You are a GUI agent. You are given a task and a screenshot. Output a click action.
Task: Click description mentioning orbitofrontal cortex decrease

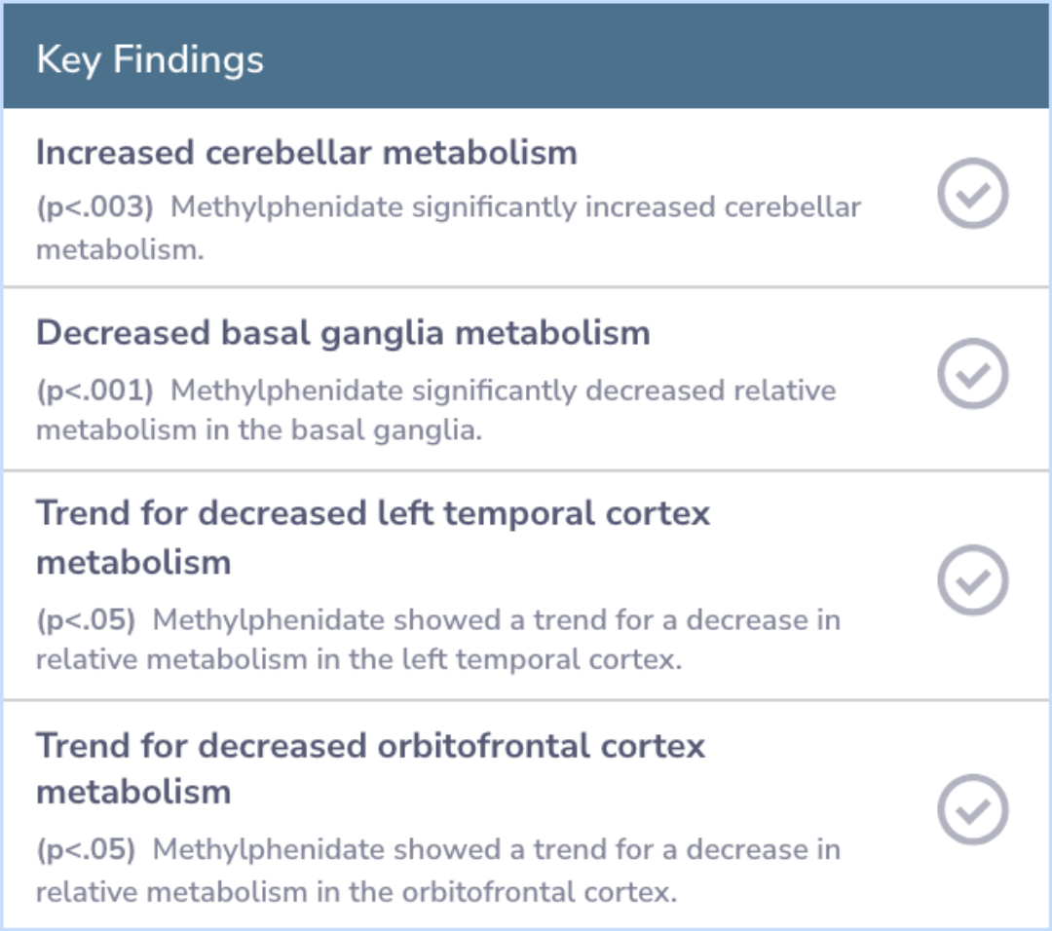point(438,871)
